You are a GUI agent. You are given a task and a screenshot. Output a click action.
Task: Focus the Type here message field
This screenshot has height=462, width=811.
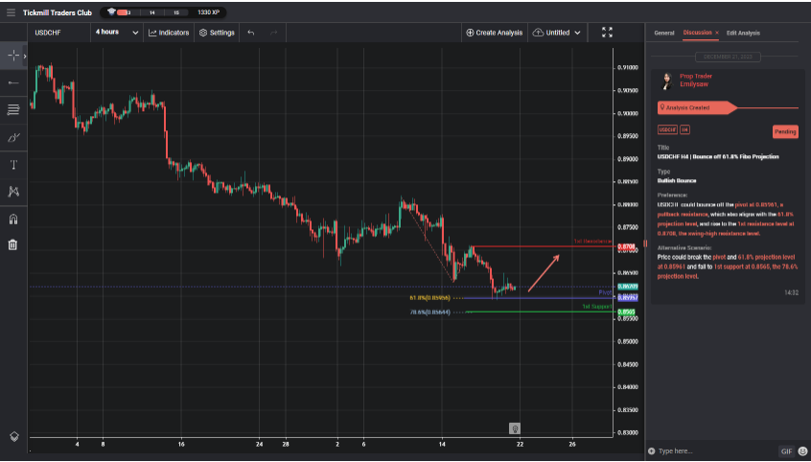pos(716,451)
